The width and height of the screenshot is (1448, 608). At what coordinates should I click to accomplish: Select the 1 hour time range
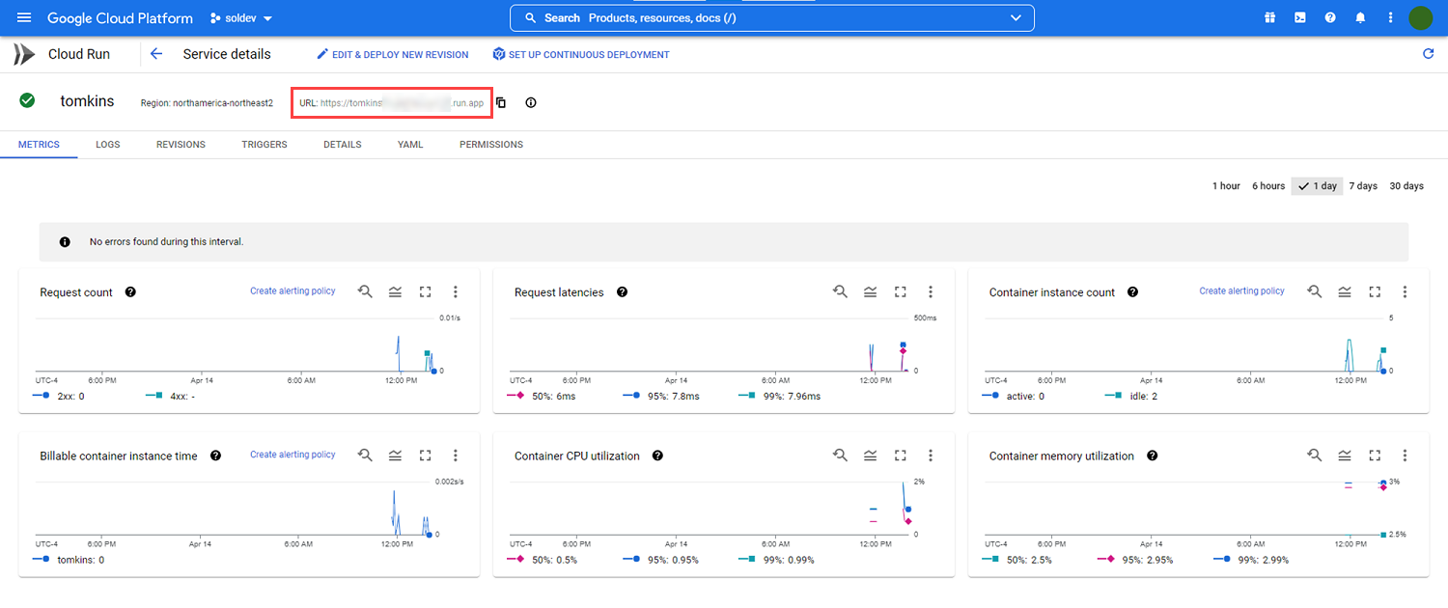pos(1226,186)
